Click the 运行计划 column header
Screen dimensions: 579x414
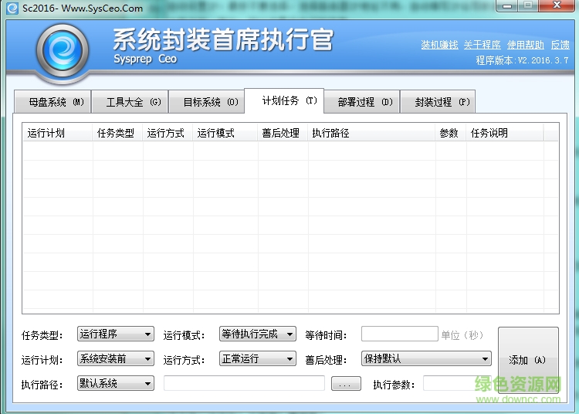pos(46,133)
